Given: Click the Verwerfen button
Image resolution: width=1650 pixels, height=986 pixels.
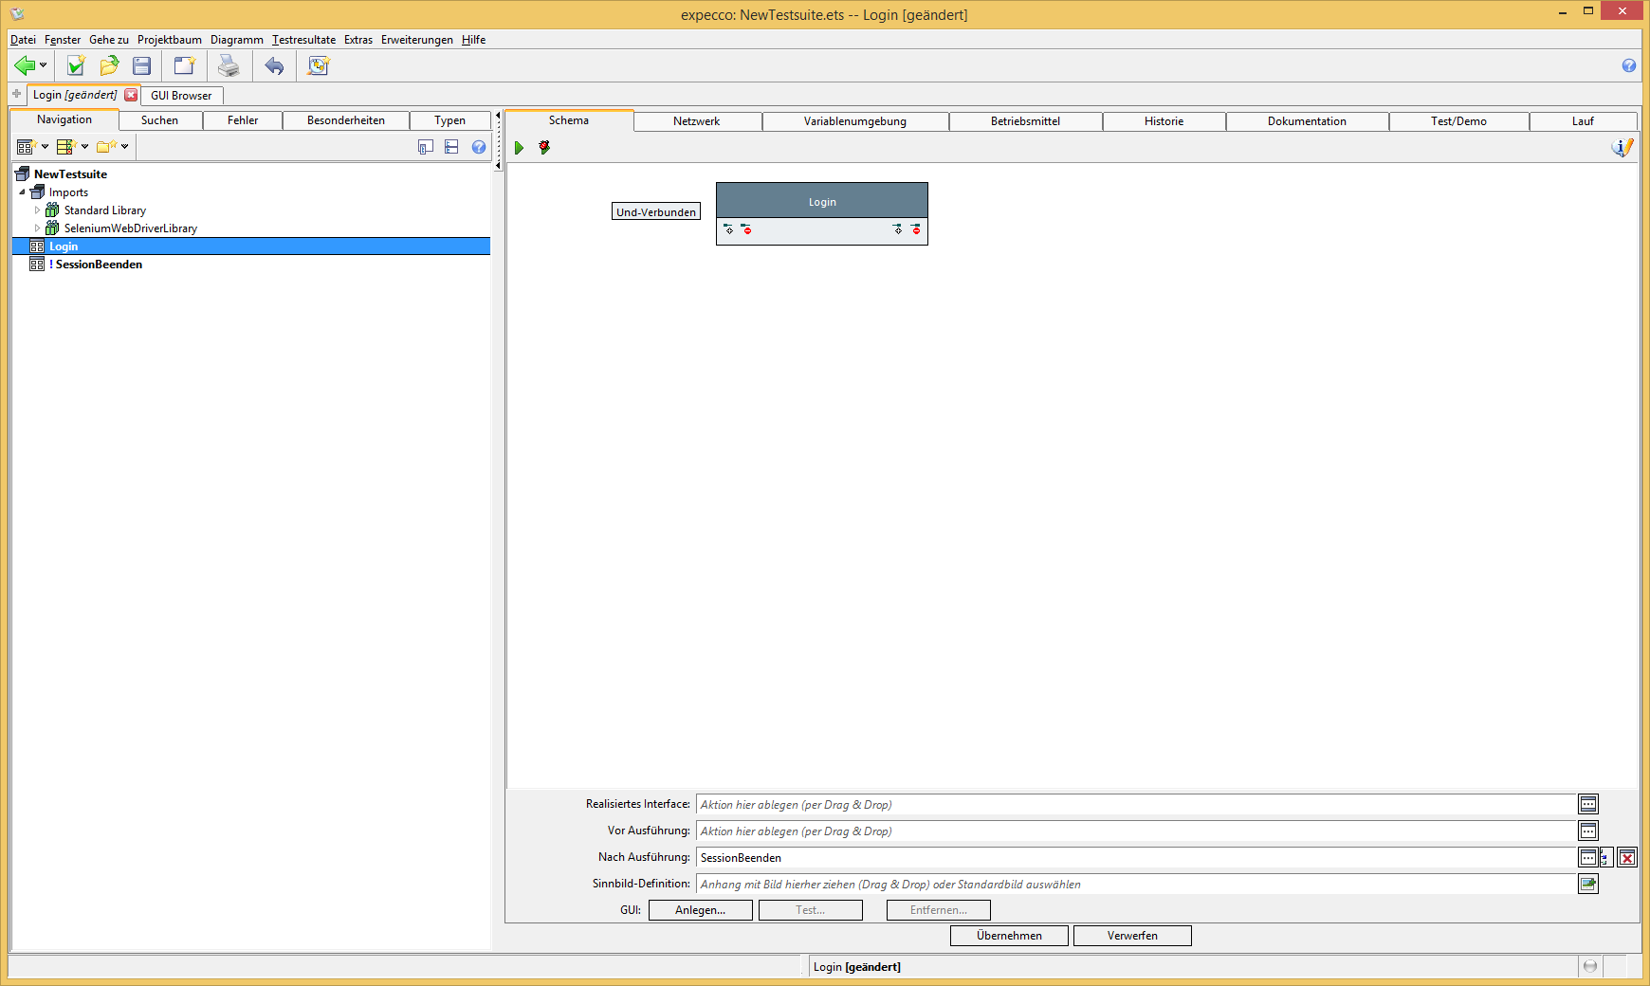Looking at the screenshot, I should 1132,936.
